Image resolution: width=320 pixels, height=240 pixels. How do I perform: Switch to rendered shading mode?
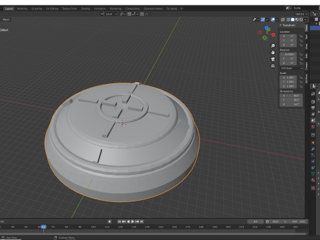coord(301,19)
